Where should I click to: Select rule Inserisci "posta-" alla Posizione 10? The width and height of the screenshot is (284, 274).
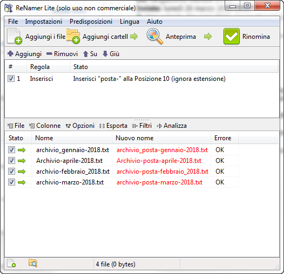tap(149, 79)
